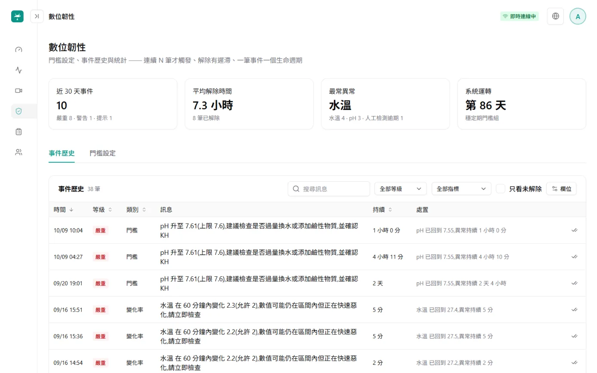Click the globe language button

click(x=555, y=16)
